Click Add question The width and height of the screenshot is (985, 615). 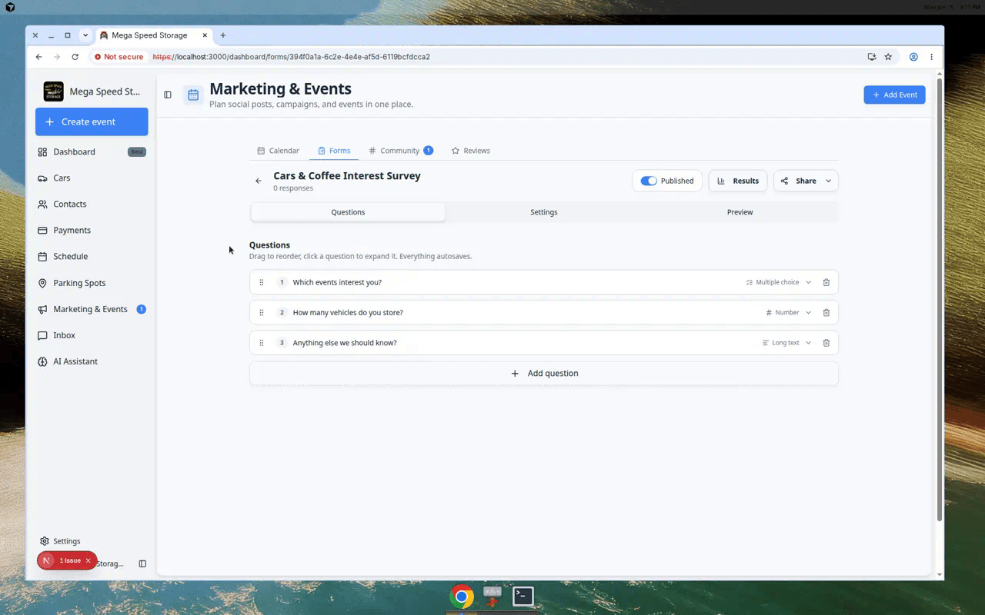pos(543,373)
